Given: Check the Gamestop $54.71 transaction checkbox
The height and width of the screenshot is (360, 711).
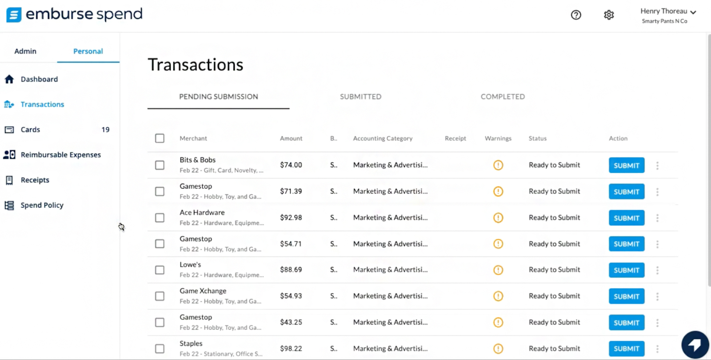Looking at the screenshot, I should (x=160, y=244).
